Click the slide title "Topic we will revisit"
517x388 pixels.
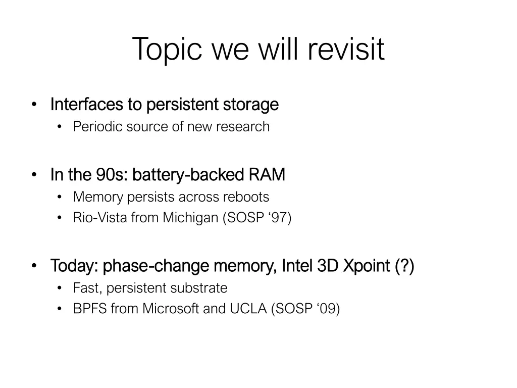[258, 50]
